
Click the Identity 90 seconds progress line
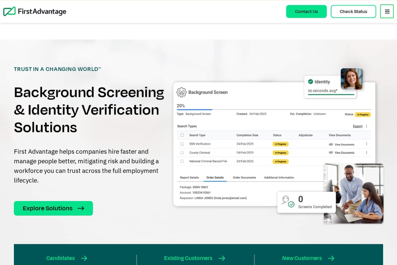click(331, 95)
